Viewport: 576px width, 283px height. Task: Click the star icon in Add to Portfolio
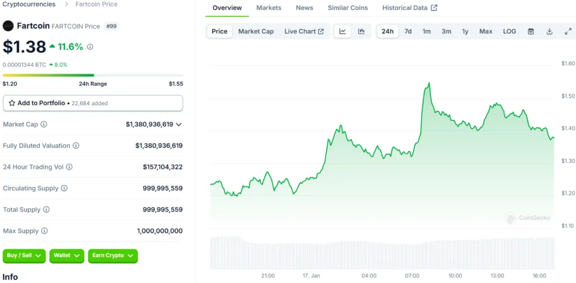tap(12, 104)
